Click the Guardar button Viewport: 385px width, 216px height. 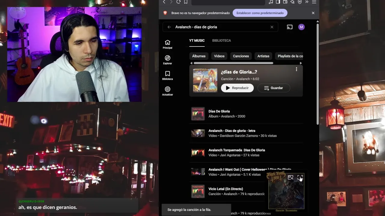[274, 88]
